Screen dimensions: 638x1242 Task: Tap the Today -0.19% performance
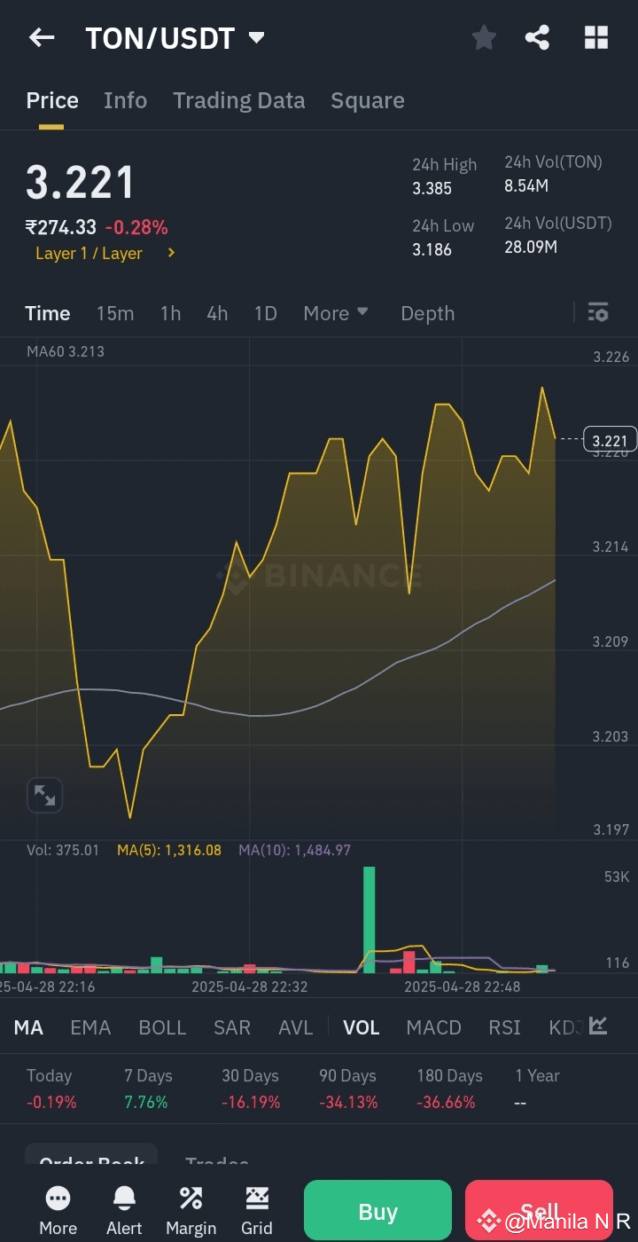(x=51, y=1089)
